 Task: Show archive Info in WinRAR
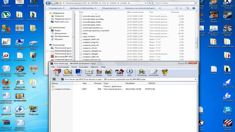tap(130, 73)
